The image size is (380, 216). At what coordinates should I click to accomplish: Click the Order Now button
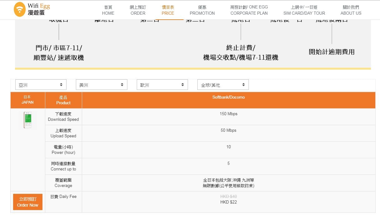[28, 202]
